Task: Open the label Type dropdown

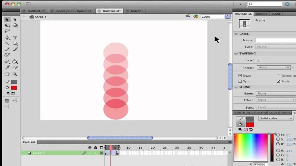Action: coord(275,47)
